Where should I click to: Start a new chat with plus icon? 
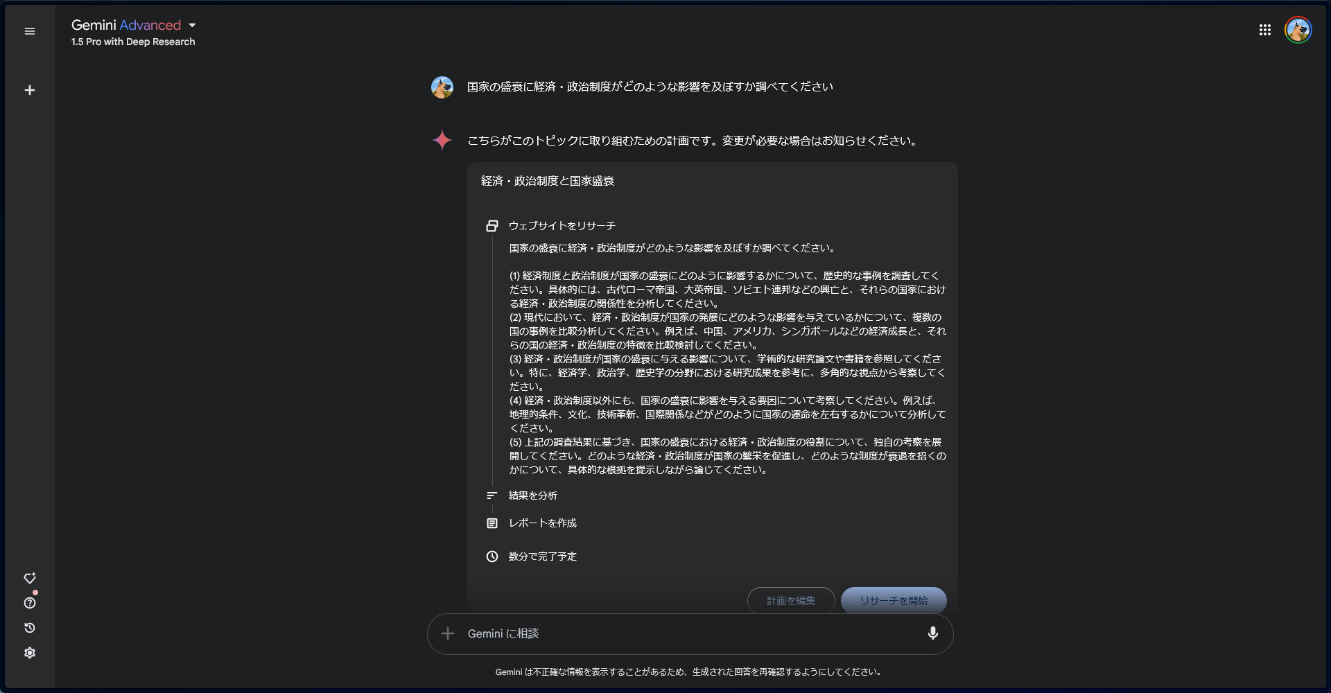(30, 90)
